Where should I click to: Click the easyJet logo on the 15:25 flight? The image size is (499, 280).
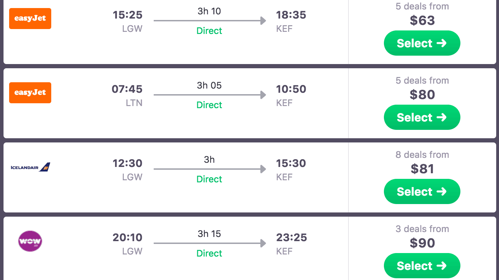pyautogui.click(x=30, y=19)
